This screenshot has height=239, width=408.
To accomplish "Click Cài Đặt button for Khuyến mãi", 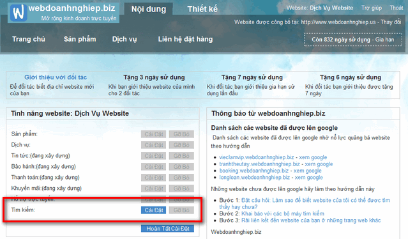I will (153, 189).
